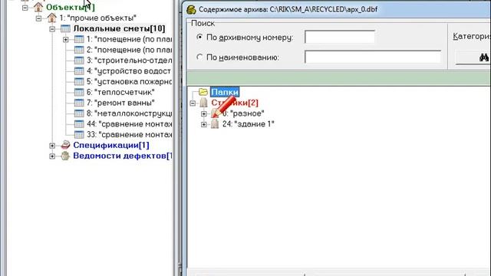Image resolution: width=491 pixels, height=276 pixels.
Task: Expand the Спецификации branch
Action: coord(52,146)
